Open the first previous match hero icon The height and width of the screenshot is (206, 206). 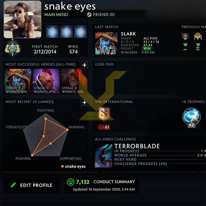[x=185, y=36]
